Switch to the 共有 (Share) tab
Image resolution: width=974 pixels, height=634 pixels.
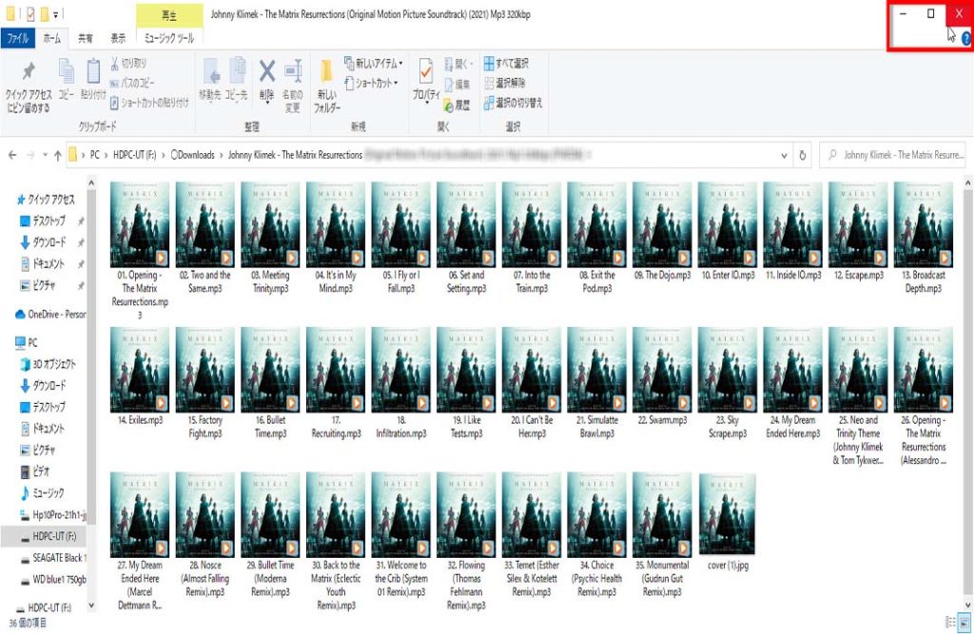click(x=86, y=38)
